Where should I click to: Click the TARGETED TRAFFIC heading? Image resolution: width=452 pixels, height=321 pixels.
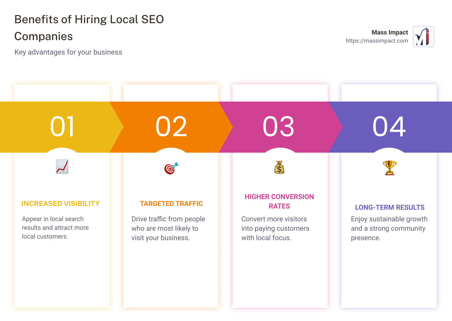(171, 203)
